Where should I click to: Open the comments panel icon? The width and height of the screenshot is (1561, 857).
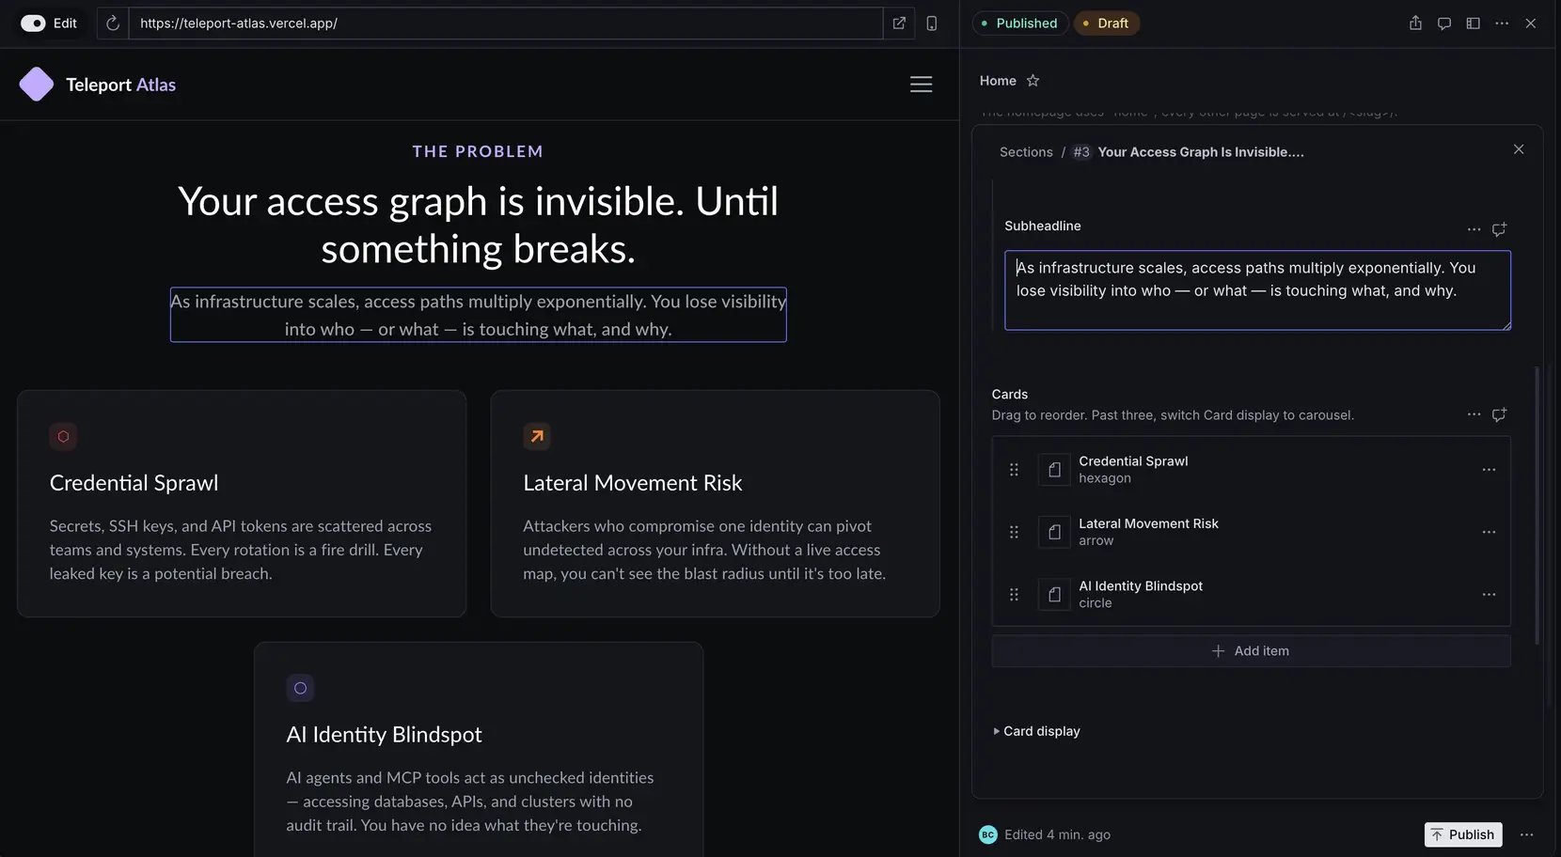point(1444,23)
